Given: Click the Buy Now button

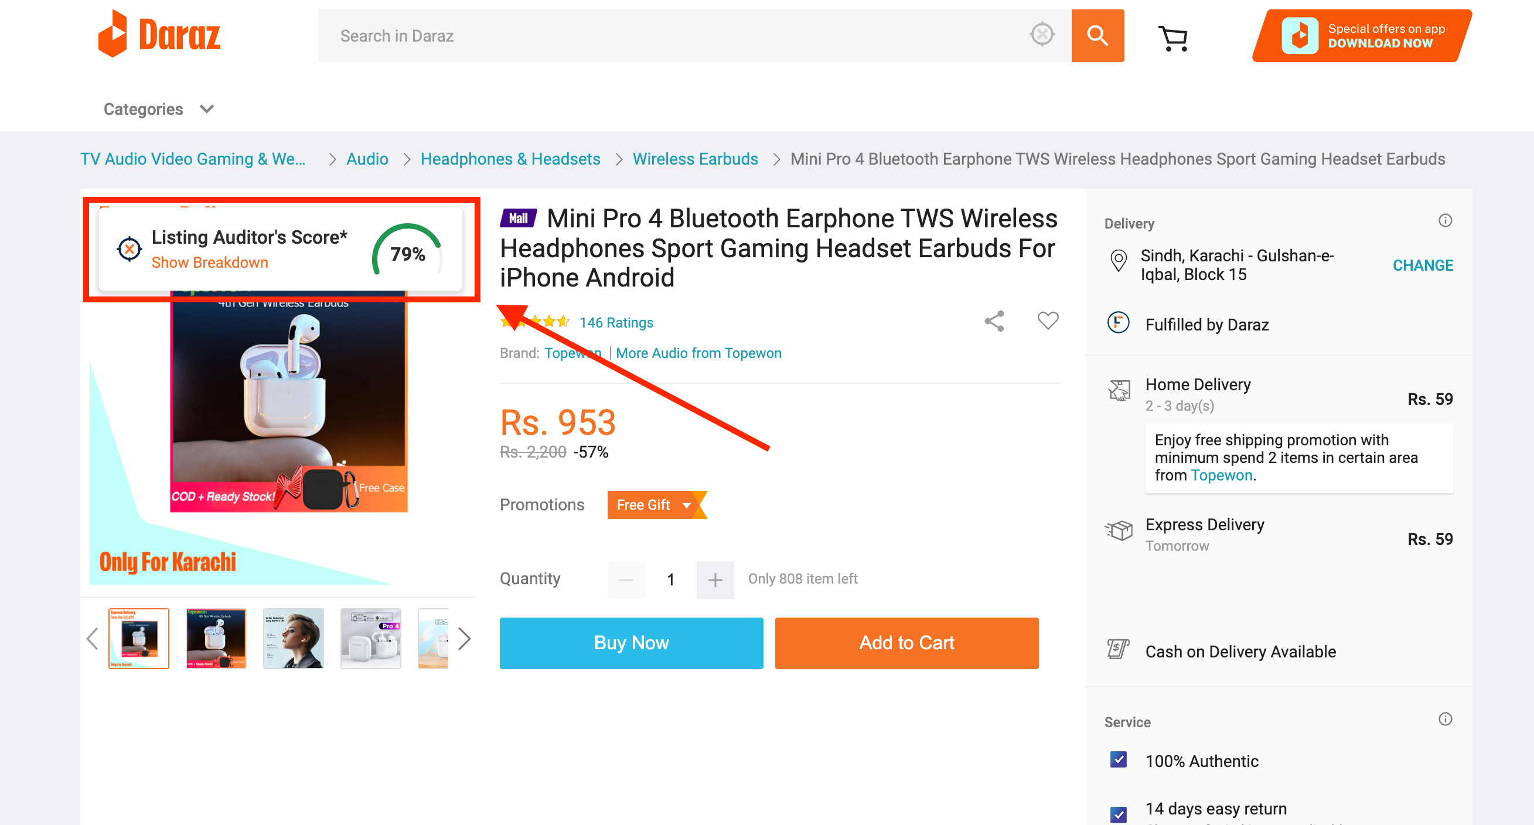Looking at the screenshot, I should coord(631,642).
